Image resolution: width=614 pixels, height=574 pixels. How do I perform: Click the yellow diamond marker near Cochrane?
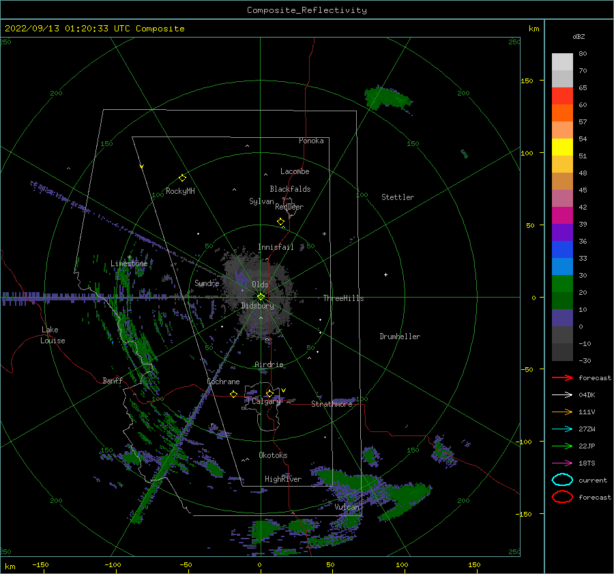pos(233,394)
